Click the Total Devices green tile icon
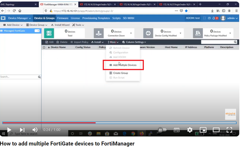The image size is (242, 147). tap(49, 33)
